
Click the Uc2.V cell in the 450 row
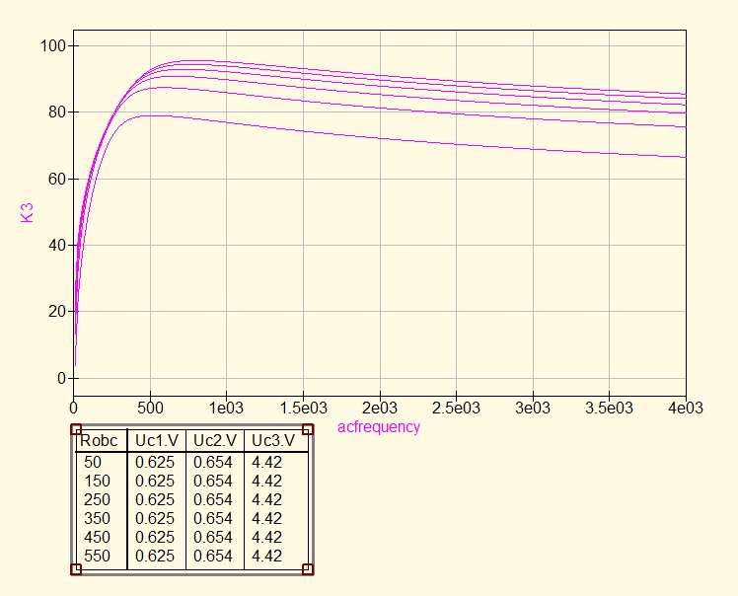point(213,537)
